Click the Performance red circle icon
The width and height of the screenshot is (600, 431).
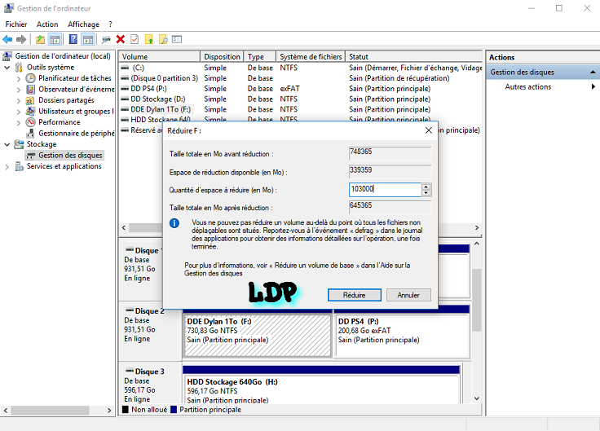tap(31, 122)
